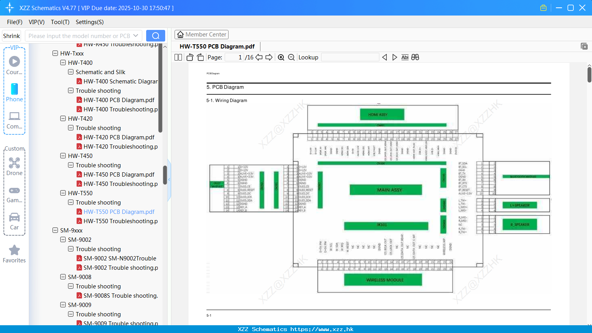Screen dimensions: 592x333
Task: Open the Settings(S) menu
Action: click(90, 22)
